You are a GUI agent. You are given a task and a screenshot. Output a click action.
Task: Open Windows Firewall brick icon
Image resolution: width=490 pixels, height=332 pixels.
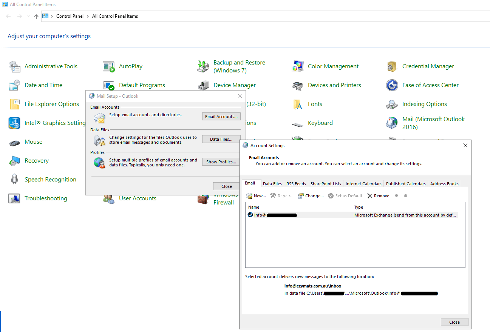point(203,200)
